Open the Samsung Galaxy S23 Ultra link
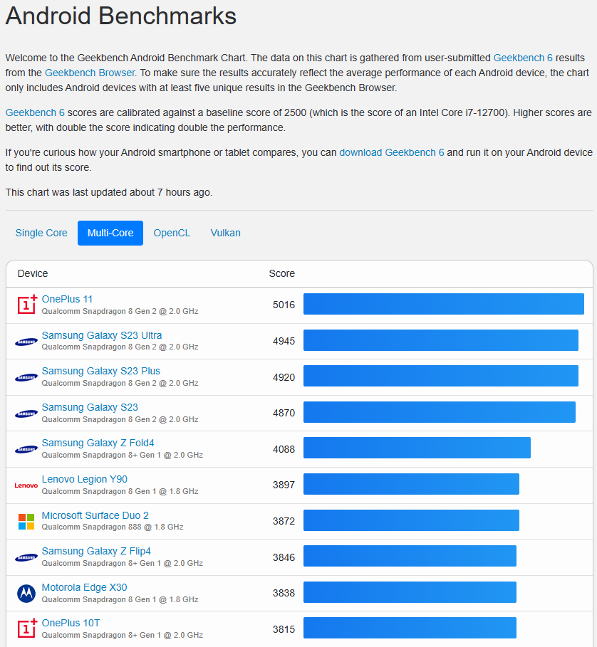The image size is (597, 647). 102,335
